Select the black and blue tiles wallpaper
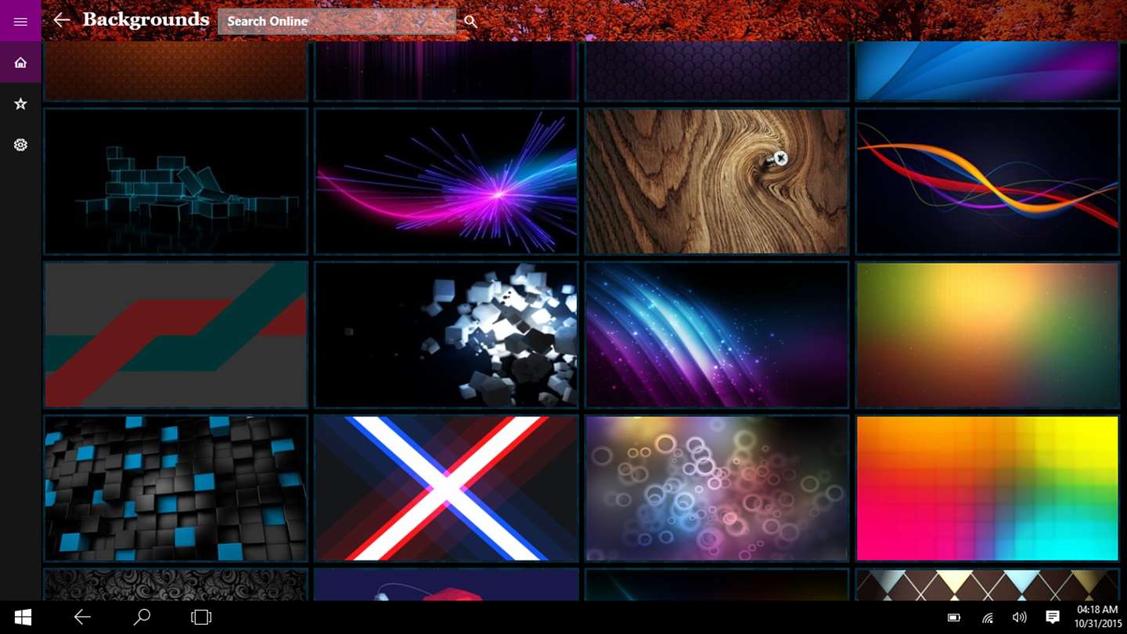The image size is (1127, 634). (176, 488)
